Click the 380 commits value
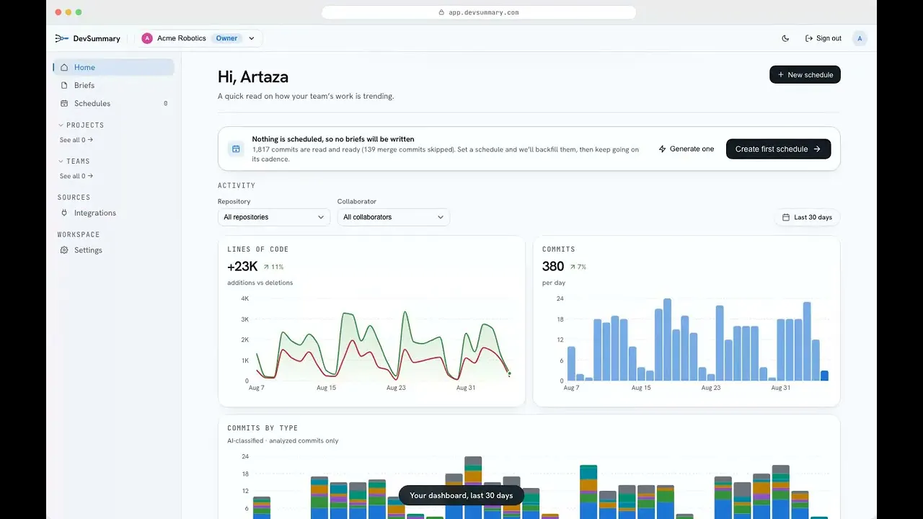The image size is (923, 519). (x=553, y=267)
